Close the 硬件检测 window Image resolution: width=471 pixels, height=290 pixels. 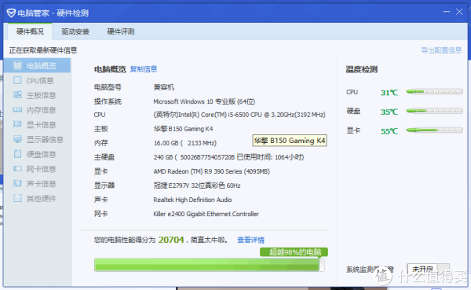459,12
